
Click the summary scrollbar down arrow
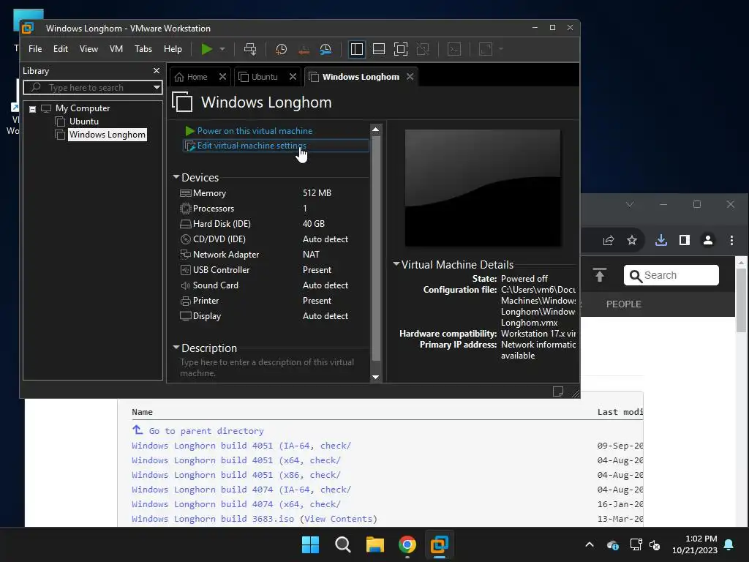pos(375,377)
